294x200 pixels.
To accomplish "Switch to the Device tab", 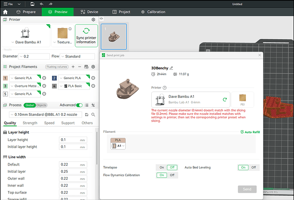I will [89, 12].
